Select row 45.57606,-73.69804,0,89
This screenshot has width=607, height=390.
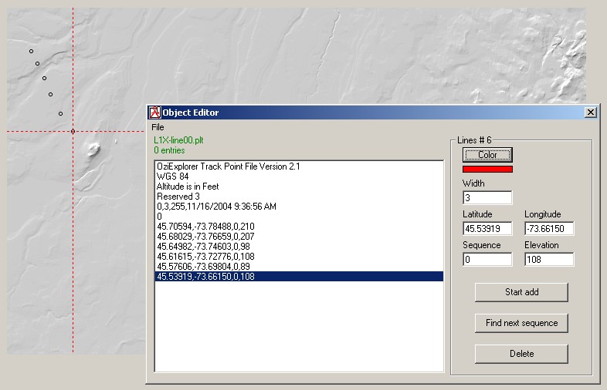[x=299, y=267]
